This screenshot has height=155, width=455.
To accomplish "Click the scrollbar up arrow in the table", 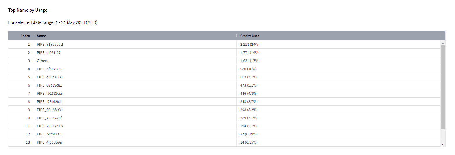I will [x=443, y=43].
